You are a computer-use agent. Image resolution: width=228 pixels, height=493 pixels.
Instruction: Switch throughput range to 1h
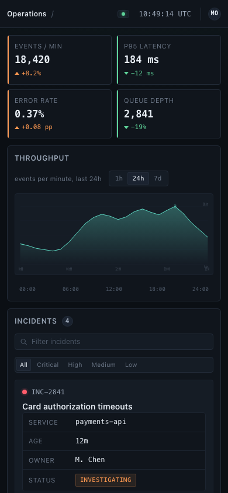(x=119, y=179)
